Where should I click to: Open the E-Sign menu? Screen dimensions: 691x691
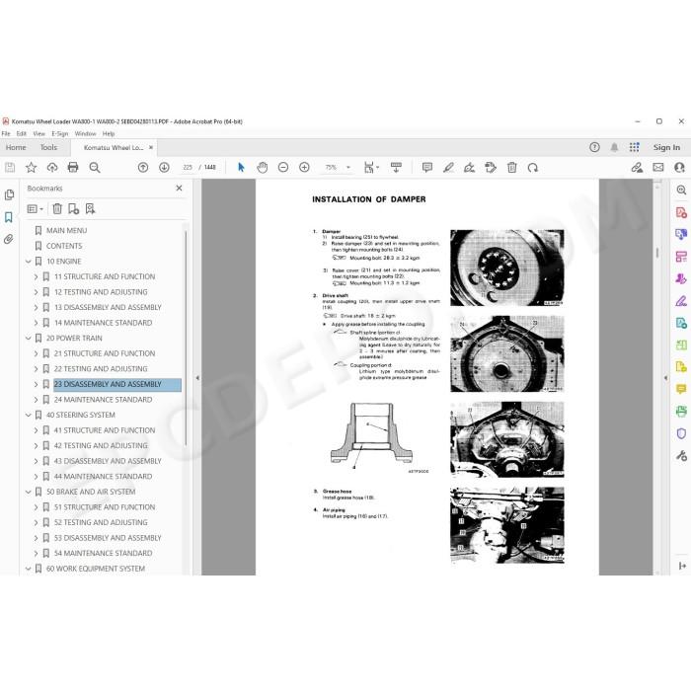click(59, 133)
